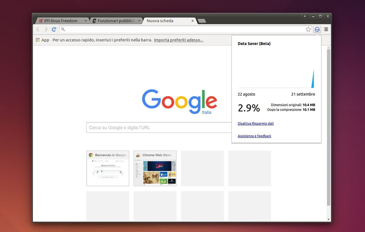Switch to the lffl linux freedom tab

tap(60, 21)
